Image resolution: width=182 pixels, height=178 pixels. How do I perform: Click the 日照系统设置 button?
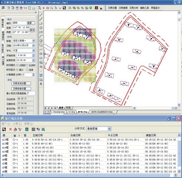click(x=21, y=83)
